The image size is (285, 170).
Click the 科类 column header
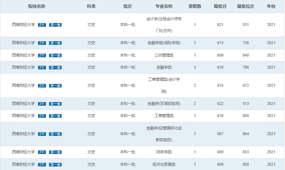click(x=91, y=6)
